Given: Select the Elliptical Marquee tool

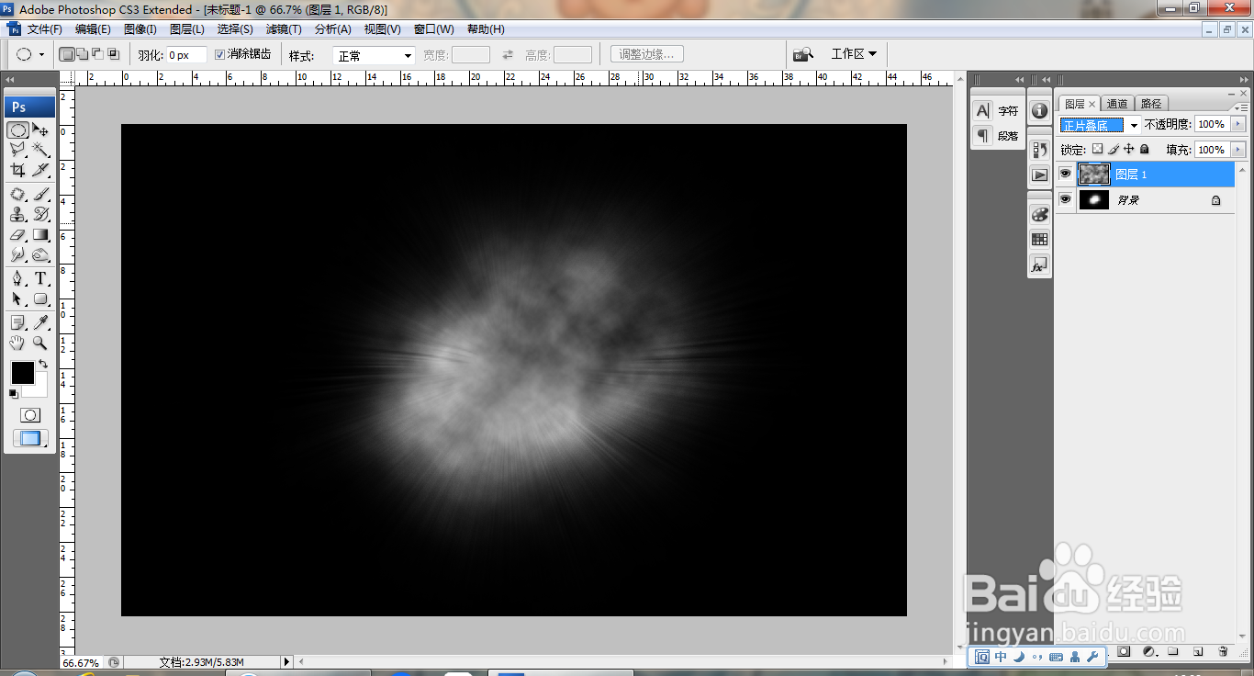Looking at the screenshot, I should click(18, 130).
